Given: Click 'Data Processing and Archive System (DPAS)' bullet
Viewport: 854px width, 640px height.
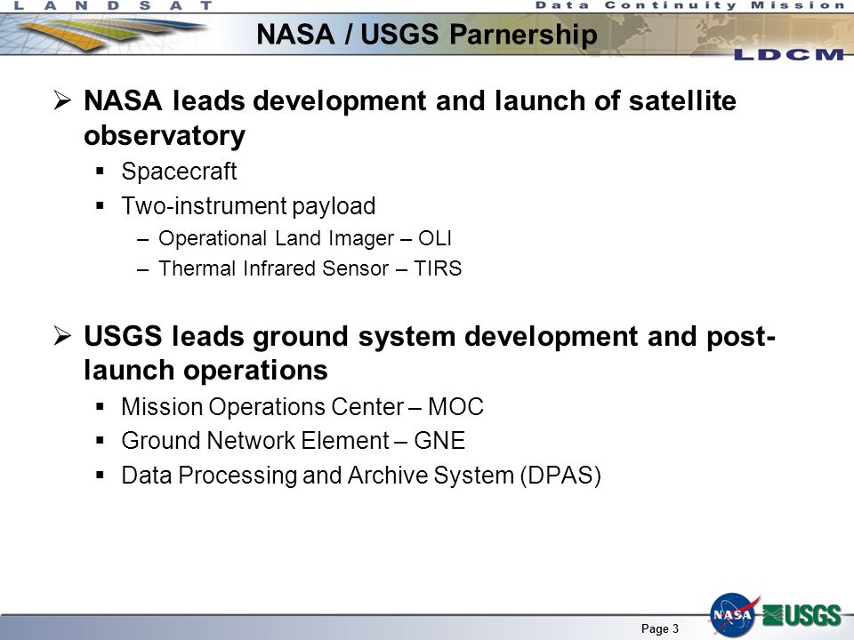Looking at the screenshot, I should 361,475.
